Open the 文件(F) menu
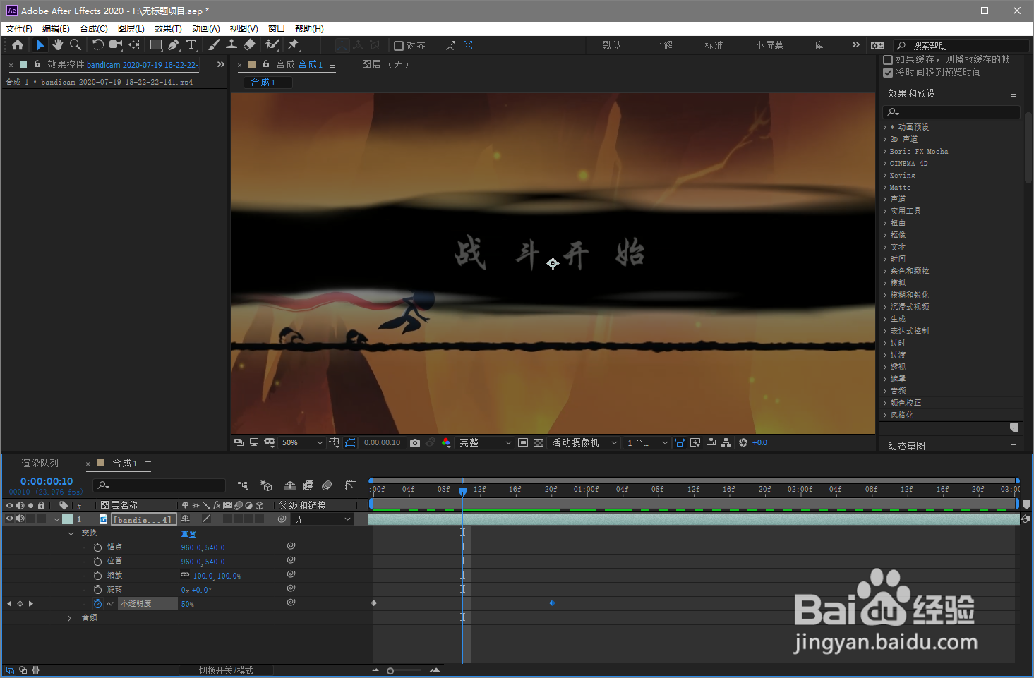Viewport: 1034px width, 678px height. click(19, 29)
